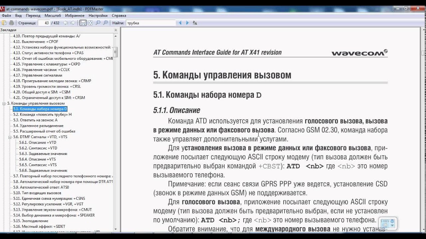Image resolution: width=426 pixels, height=239 pixels.
Task: Click the Найти search field containing трубка
Action: 151,23
